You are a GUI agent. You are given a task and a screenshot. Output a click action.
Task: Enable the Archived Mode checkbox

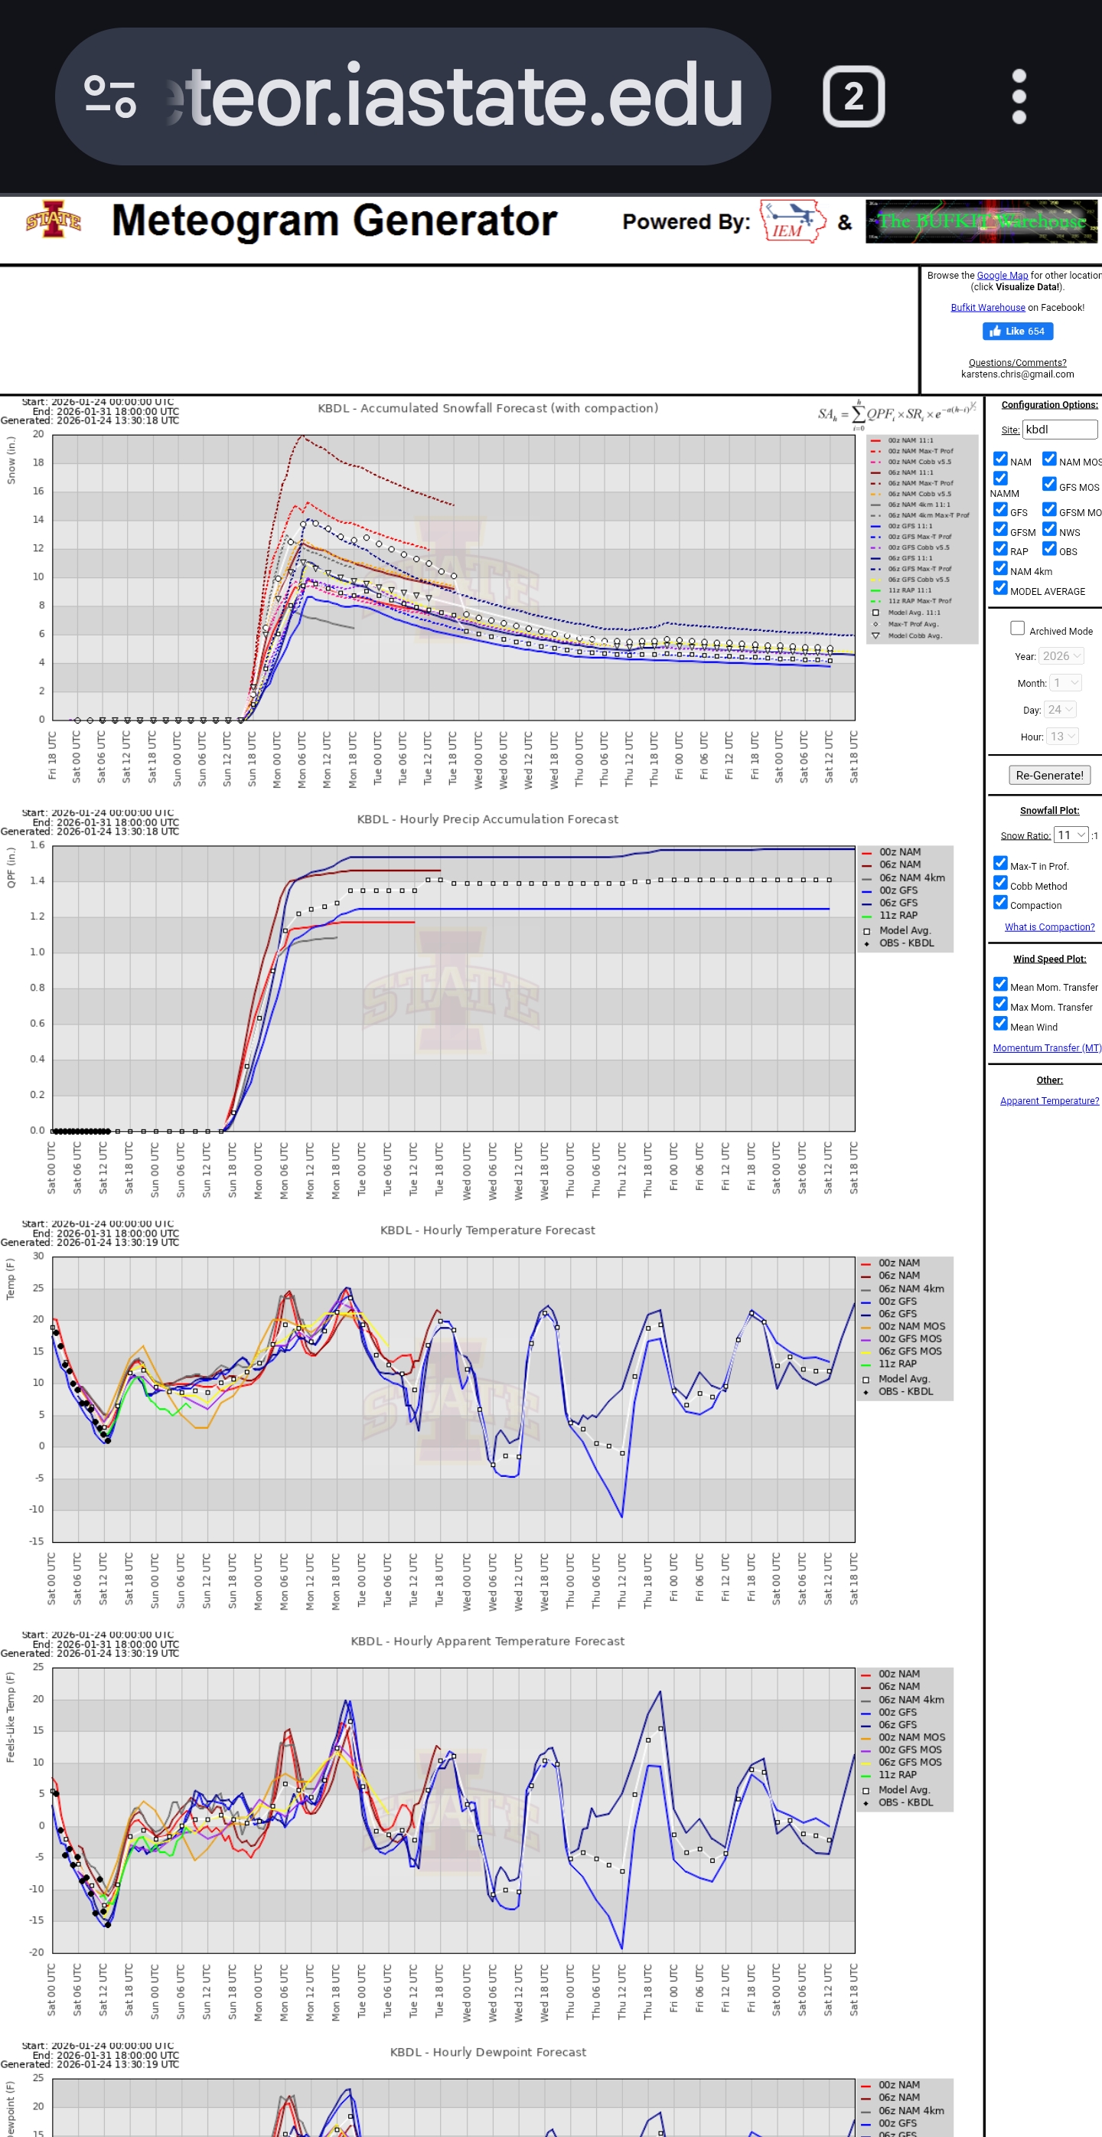point(1016,629)
